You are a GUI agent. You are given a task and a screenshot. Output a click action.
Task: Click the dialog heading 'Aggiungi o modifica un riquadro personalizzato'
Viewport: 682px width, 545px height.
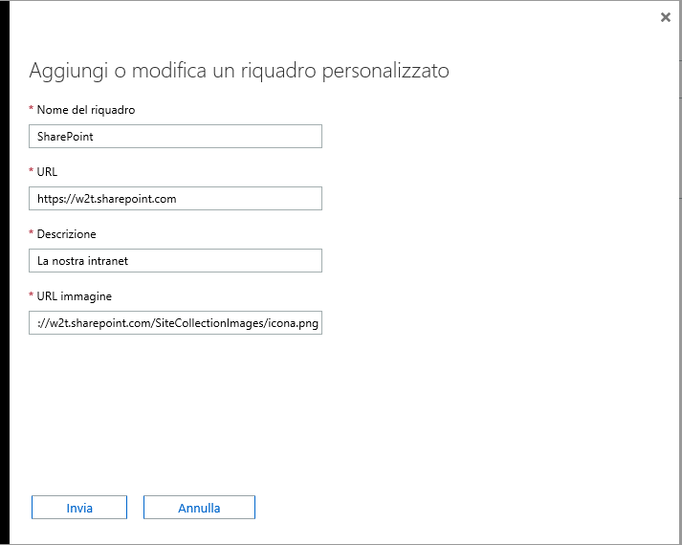pos(239,71)
